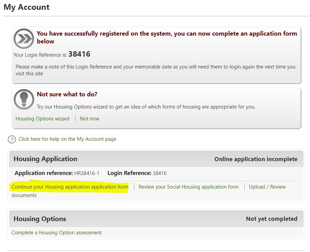Open Upload / Review documents link
310x252 pixels.
pyautogui.click(x=267, y=187)
